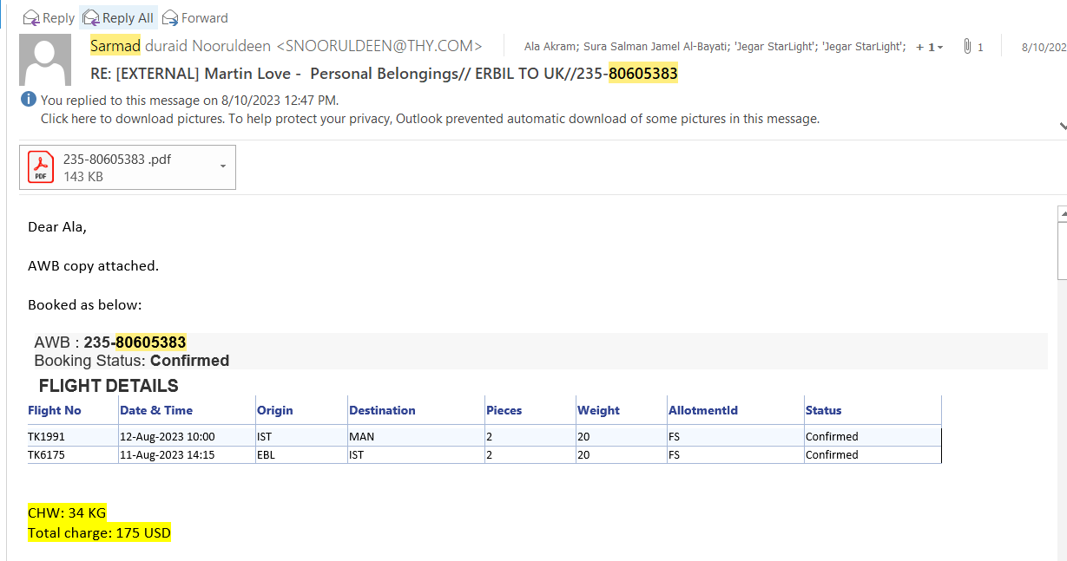The width and height of the screenshot is (1067, 561).
Task: Click the highlighted Total charge 175 USD text
Action: [x=99, y=532]
